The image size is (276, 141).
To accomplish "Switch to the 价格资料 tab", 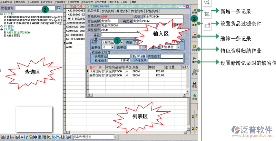I will tap(152, 11).
